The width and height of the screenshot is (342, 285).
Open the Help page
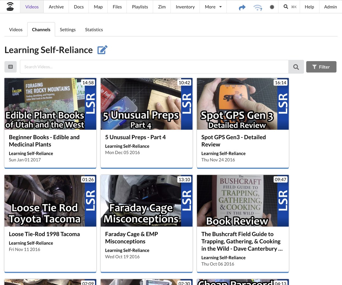point(309,7)
